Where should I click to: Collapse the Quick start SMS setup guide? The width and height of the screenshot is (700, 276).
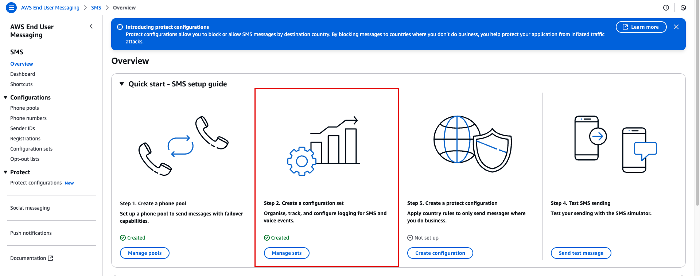[x=122, y=84]
